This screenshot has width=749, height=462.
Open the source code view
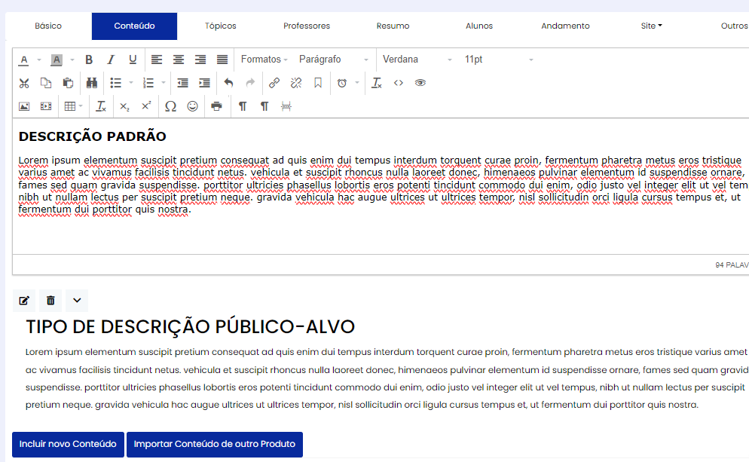[399, 83]
